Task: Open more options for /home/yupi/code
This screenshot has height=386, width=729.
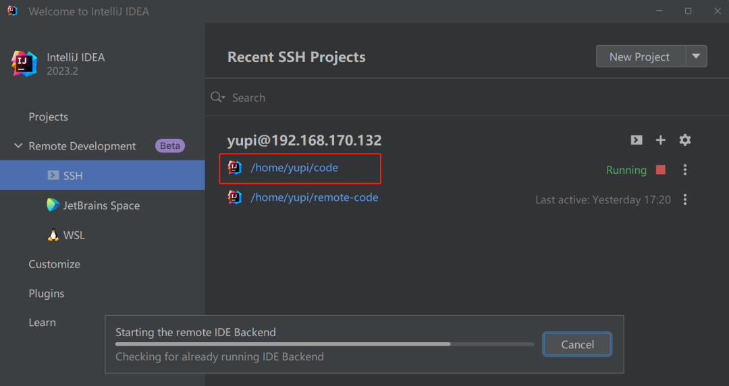Action: 685,170
